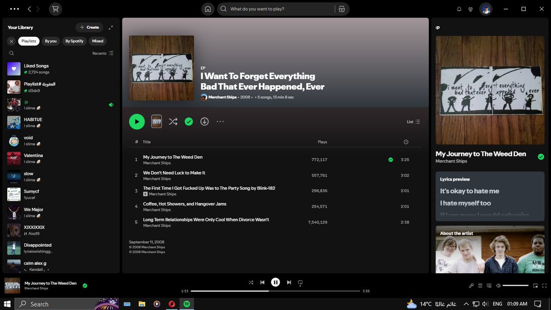Viewport: 551px width, 310px height.
Task: Open the HABITUE playlist
Action: pos(61,123)
